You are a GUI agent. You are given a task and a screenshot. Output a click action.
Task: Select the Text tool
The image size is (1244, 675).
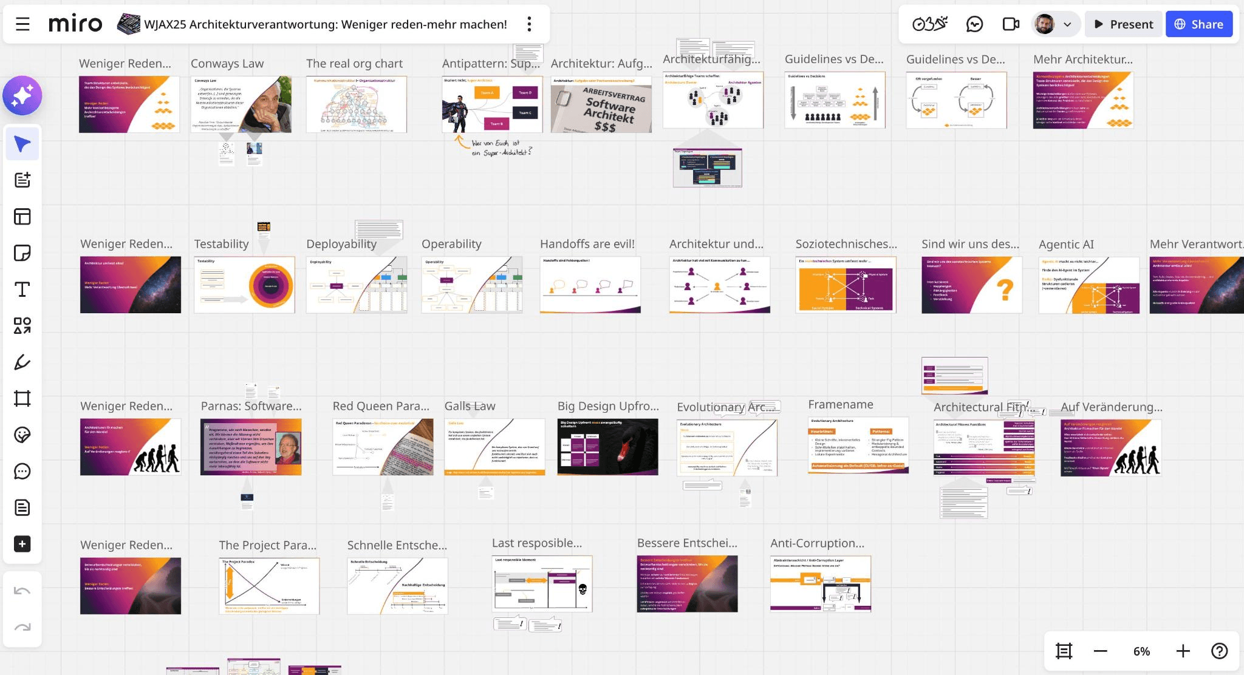pos(22,290)
